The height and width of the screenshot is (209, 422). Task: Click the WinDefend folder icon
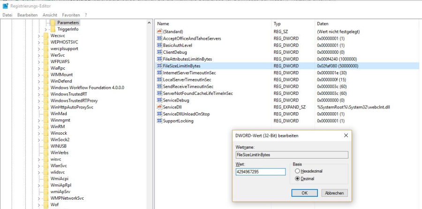point(46,81)
